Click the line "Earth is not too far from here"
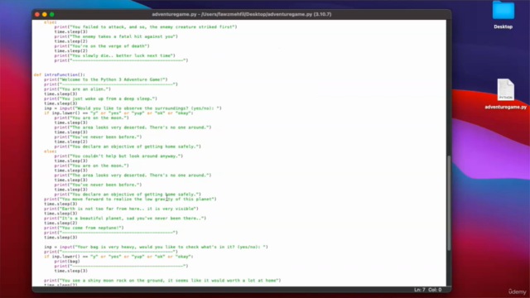The height and width of the screenshot is (298, 530). click(122, 209)
